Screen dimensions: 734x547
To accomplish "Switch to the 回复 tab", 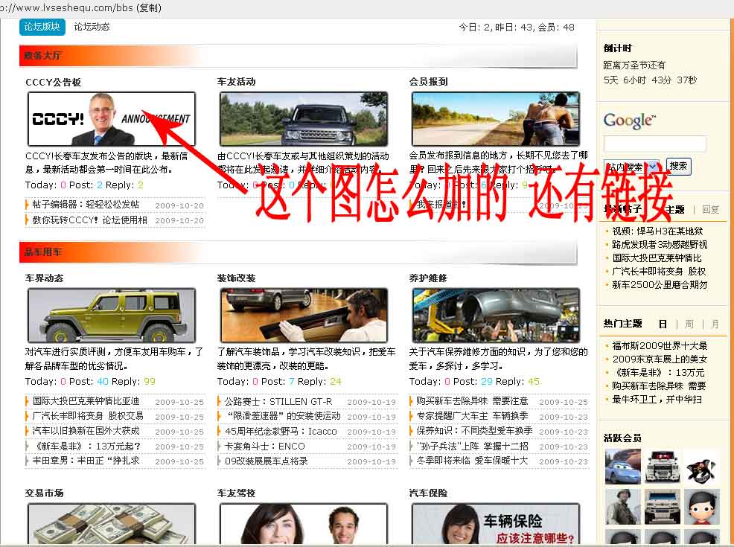I will (710, 210).
